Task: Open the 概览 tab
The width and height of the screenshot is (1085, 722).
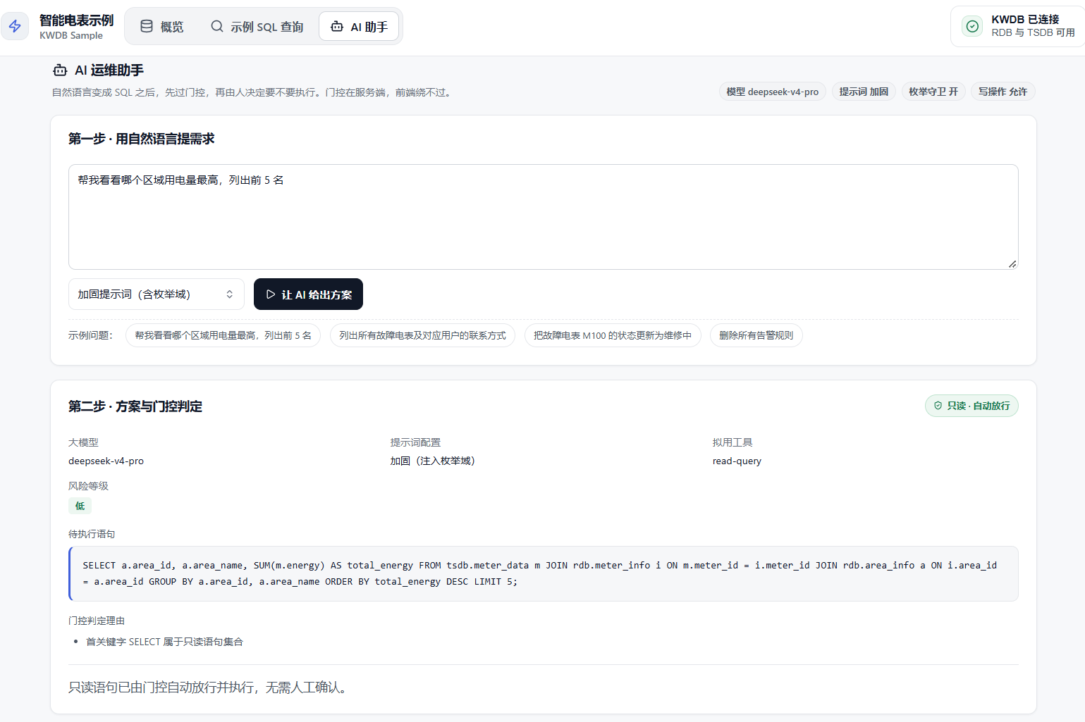Action: pos(162,26)
